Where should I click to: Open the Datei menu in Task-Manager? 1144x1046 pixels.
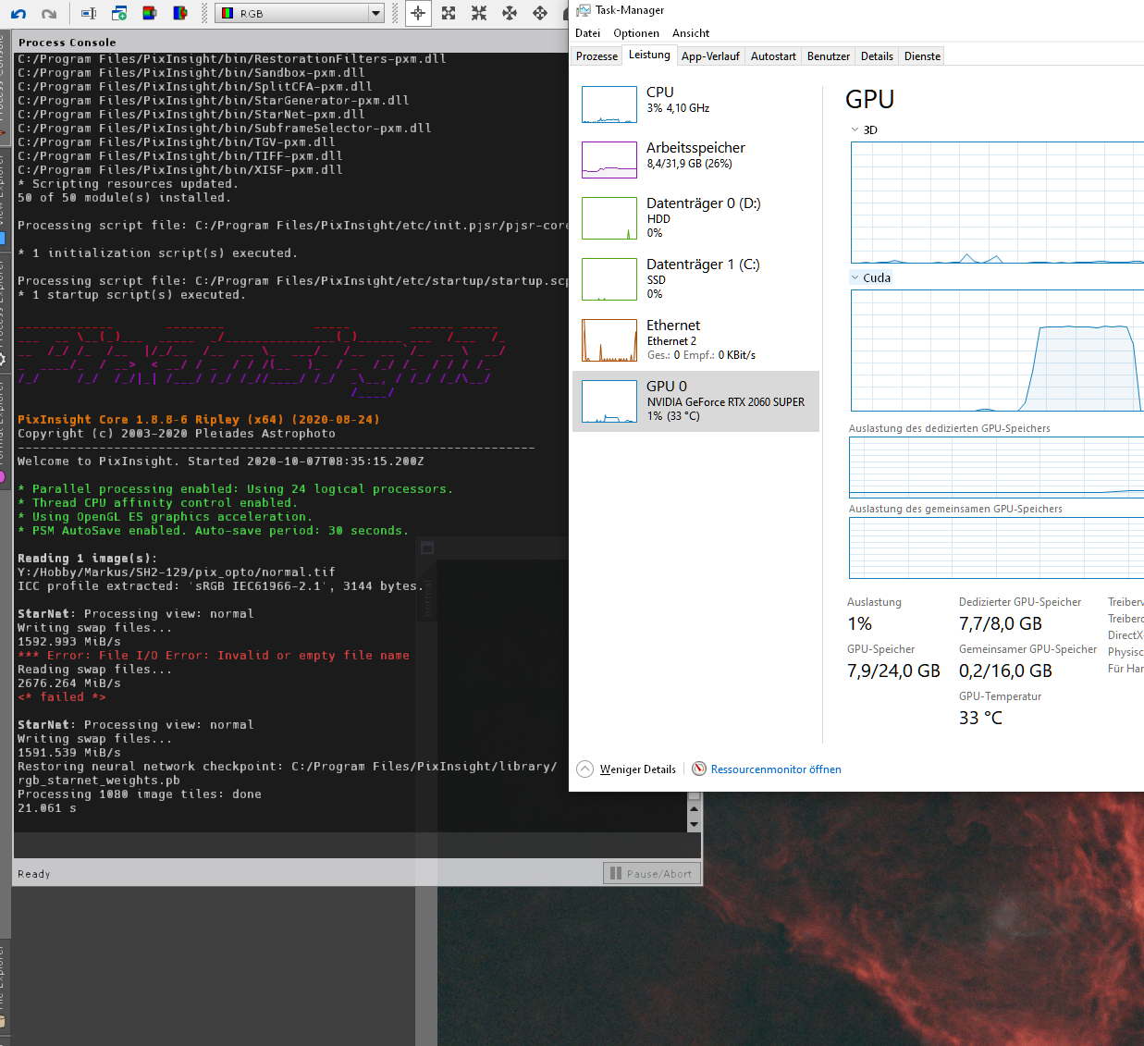(587, 33)
